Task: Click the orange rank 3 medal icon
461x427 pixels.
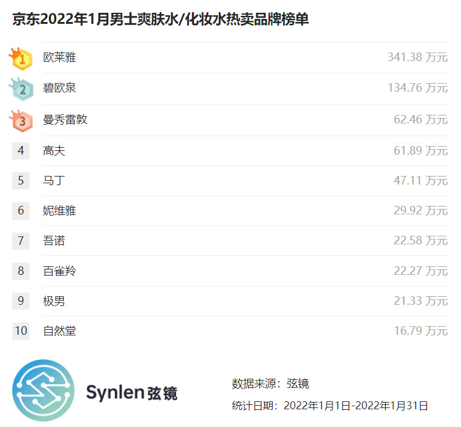Action: pos(21,121)
